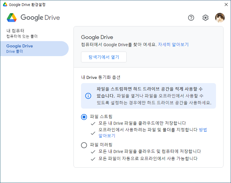Image resolution: width=231 pixels, height=183 pixels.
Task: Click the 파일 미러링 label text
Action: tap(101, 145)
